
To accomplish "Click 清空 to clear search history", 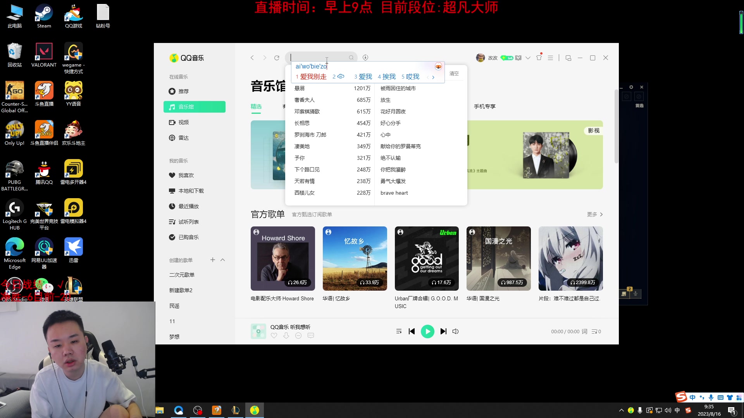I will click(x=454, y=74).
